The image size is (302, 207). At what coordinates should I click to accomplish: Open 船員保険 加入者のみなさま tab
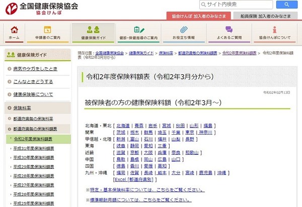coord(265,16)
